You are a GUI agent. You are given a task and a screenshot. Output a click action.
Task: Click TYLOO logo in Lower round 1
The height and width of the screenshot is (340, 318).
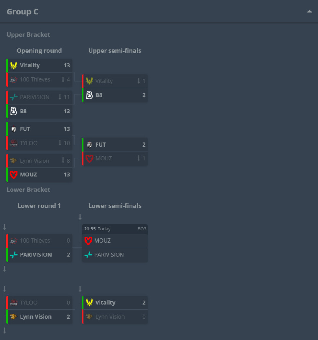coord(14,303)
